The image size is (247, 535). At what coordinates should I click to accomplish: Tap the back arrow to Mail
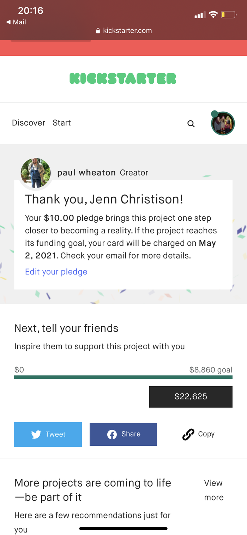pyautogui.click(x=8, y=22)
